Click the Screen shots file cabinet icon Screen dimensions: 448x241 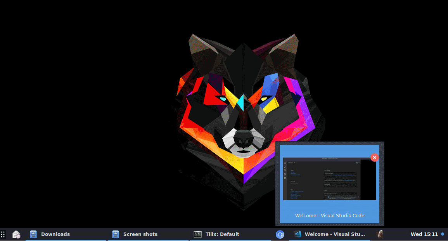(x=116, y=234)
